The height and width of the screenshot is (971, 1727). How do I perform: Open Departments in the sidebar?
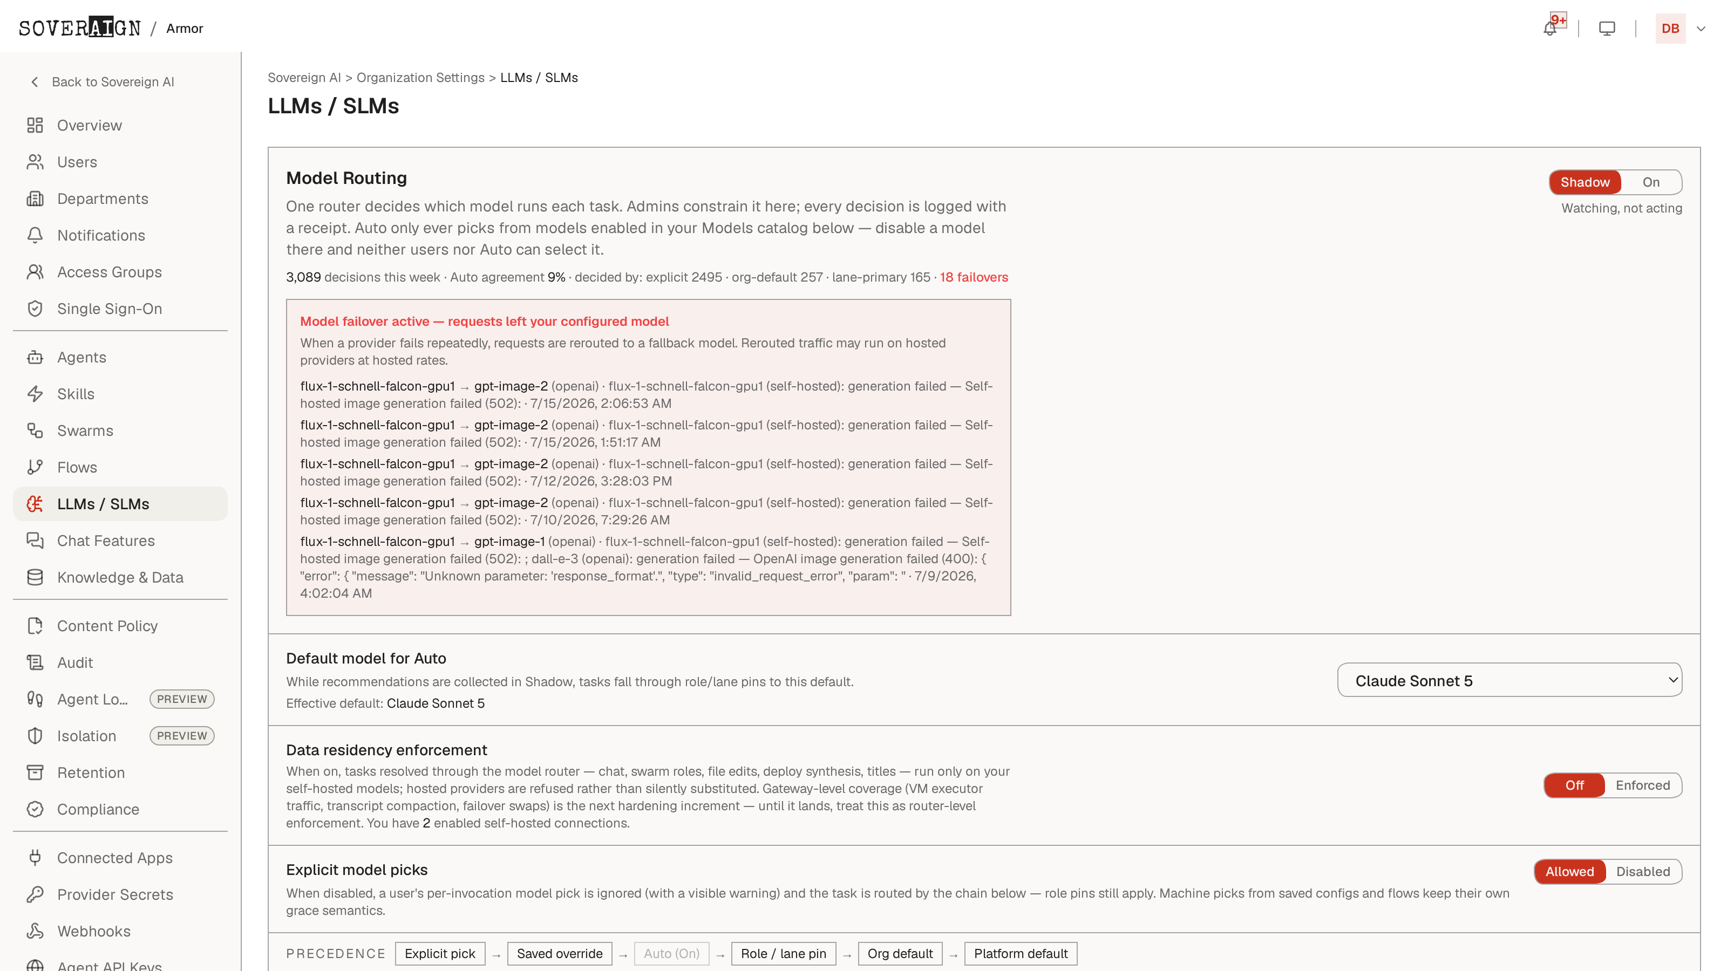click(x=120, y=199)
